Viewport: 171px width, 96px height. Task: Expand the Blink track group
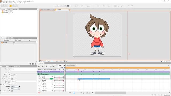pyautogui.click(x=38, y=73)
